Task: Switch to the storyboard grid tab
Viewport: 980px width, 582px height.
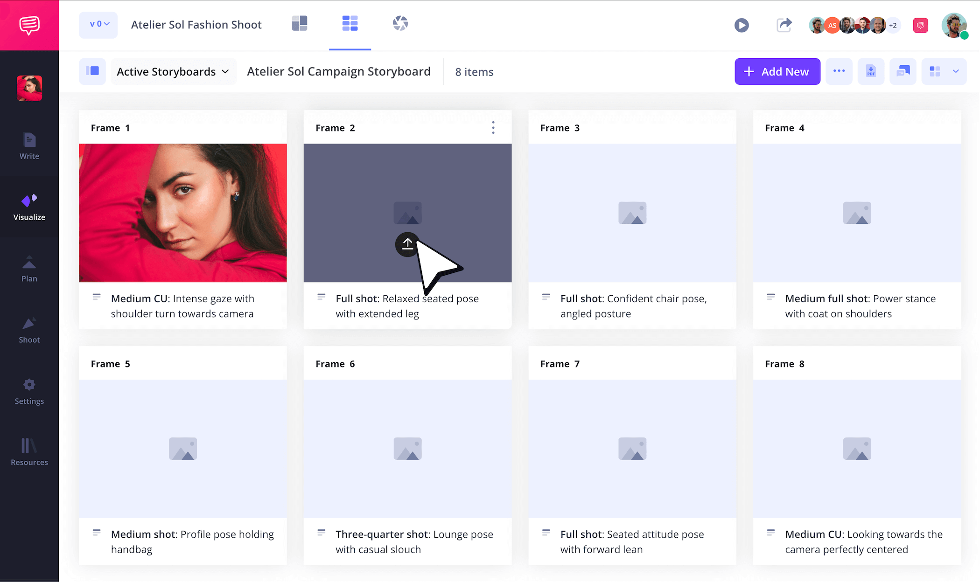Action: click(350, 23)
